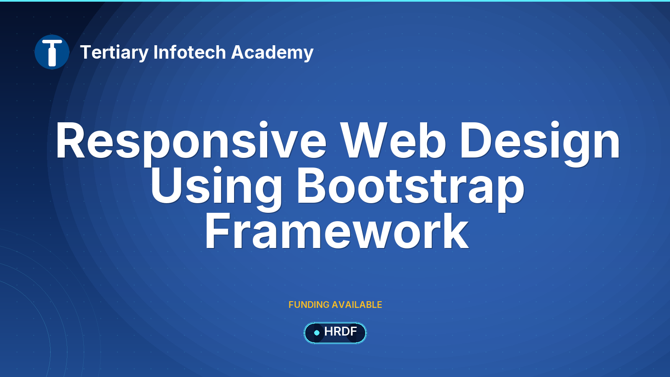Click the Tertiary Infotech round T logo
This screenshot has height=377, width=670.
(52, 52)
